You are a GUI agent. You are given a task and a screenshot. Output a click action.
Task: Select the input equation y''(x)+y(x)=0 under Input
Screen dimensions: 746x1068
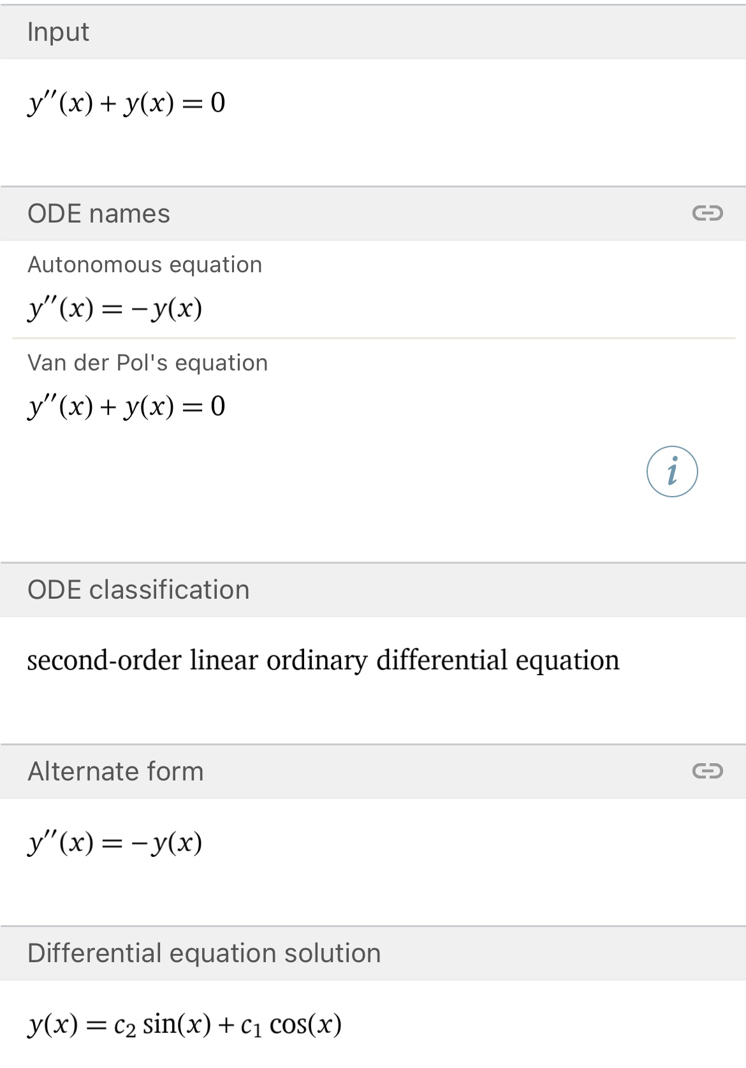point(126,103)
